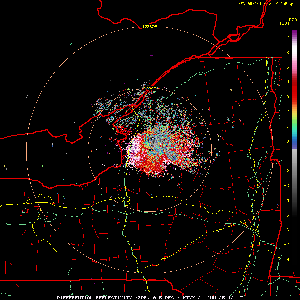Viewport: 300px width, 300px height.
Task: Click the DZD legend title
Action: coord(293,20)
